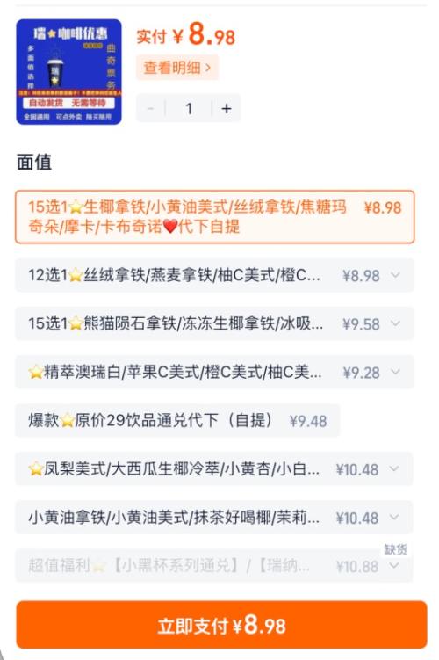Expand the 小黄油拿铁 option chevron
Image resolution: width=439 pixels, height=660 pixels.
[394, 518]
